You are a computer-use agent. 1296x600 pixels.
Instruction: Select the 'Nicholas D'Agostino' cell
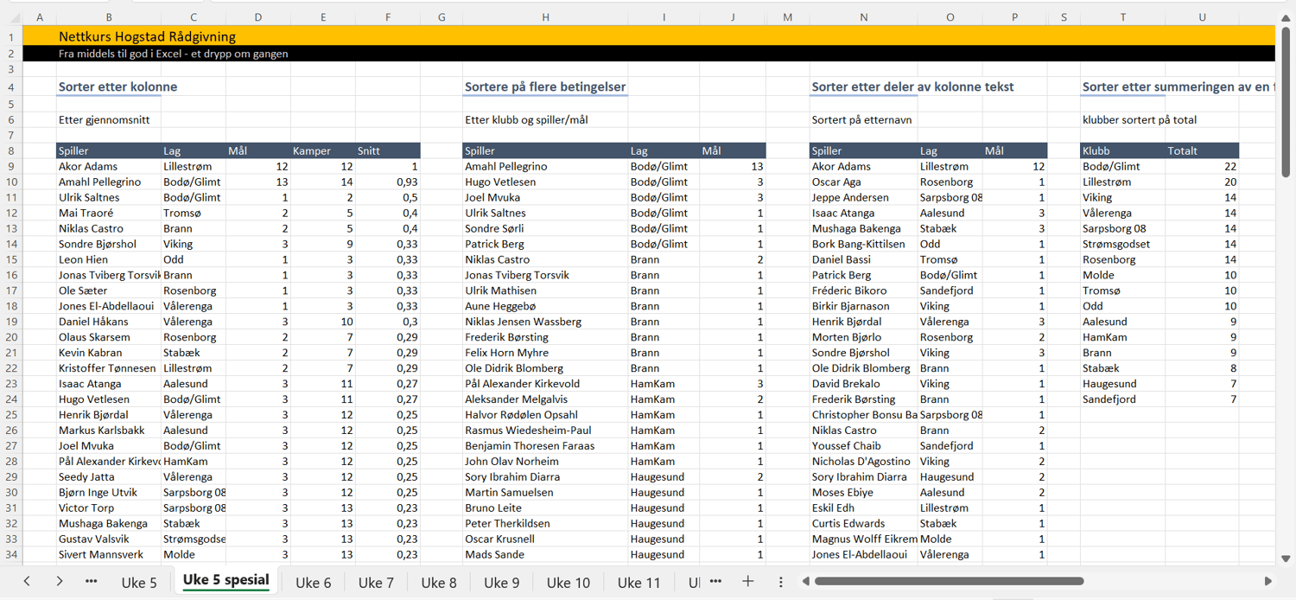(x=864, y=461)
